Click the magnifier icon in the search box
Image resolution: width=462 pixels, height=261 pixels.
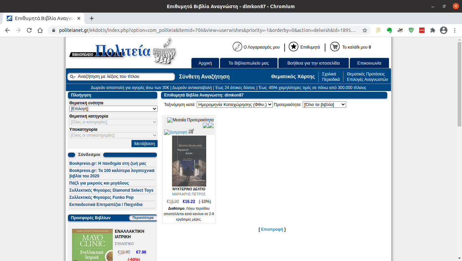[72, 77]
